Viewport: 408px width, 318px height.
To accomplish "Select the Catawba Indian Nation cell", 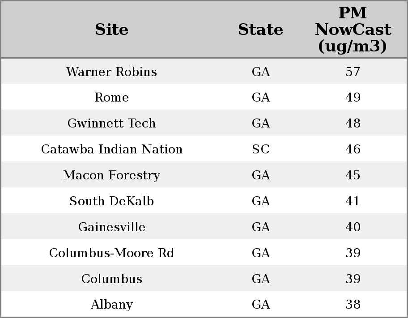I will [x=111, y=149].
